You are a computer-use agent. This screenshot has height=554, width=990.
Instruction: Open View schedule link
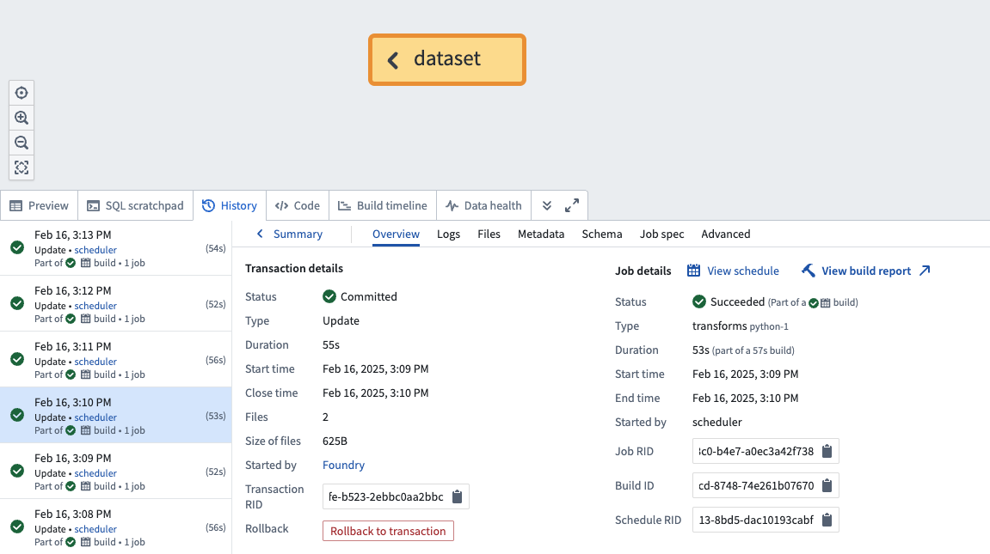(x=733, y=271)
